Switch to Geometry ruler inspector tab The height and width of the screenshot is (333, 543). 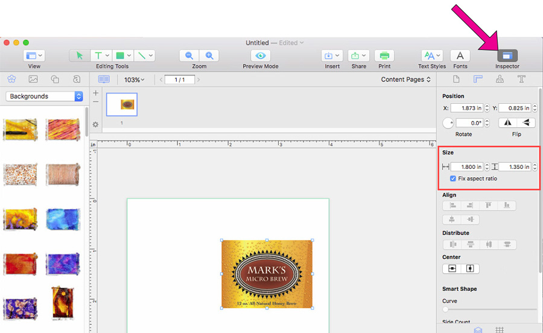pos(478,79)
